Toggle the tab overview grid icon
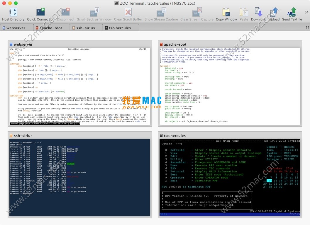 pyautogui.click(x=307, y=28)
